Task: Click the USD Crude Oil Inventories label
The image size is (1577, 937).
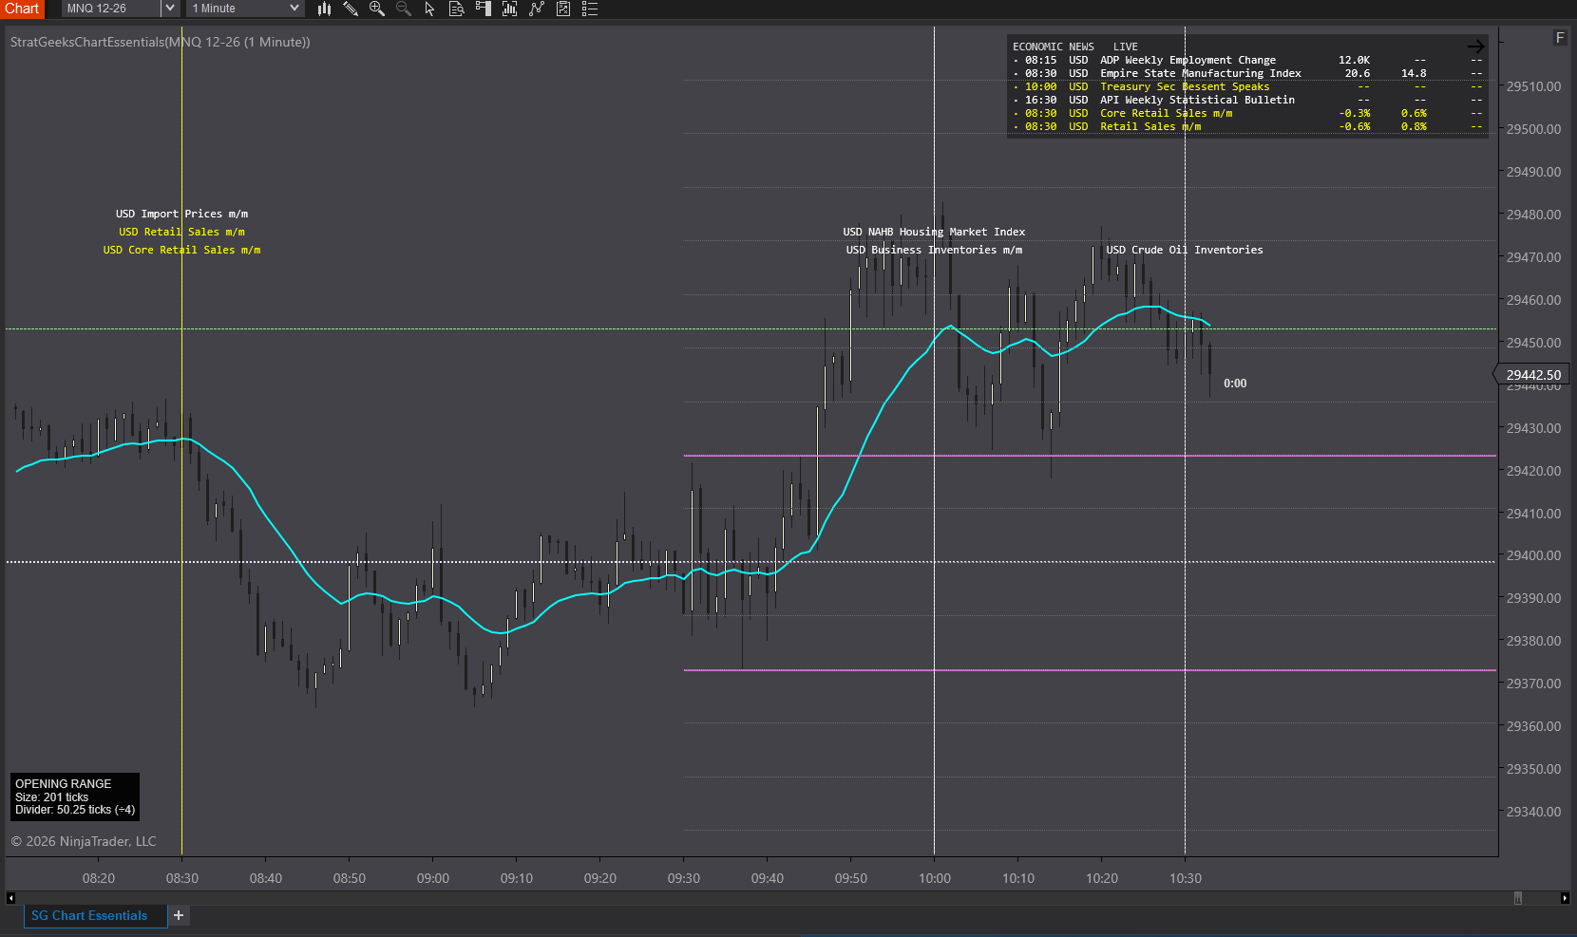Action: [1184, 250]
